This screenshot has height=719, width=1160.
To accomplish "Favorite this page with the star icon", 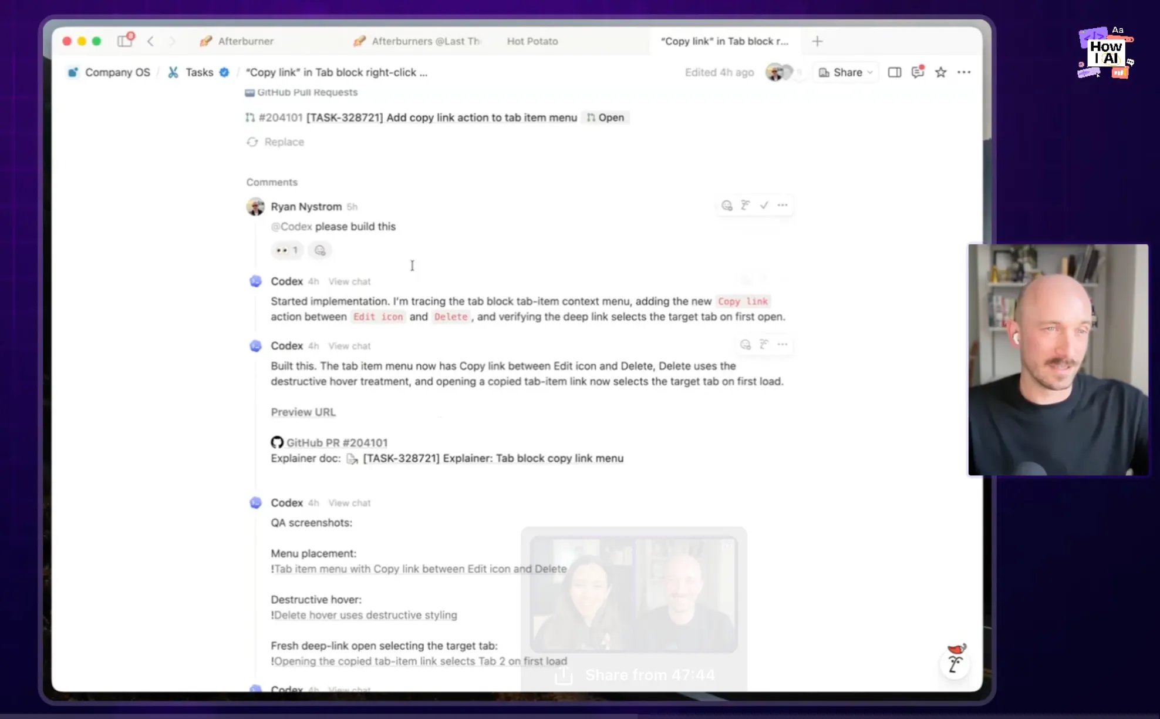I will pos(940,72).
